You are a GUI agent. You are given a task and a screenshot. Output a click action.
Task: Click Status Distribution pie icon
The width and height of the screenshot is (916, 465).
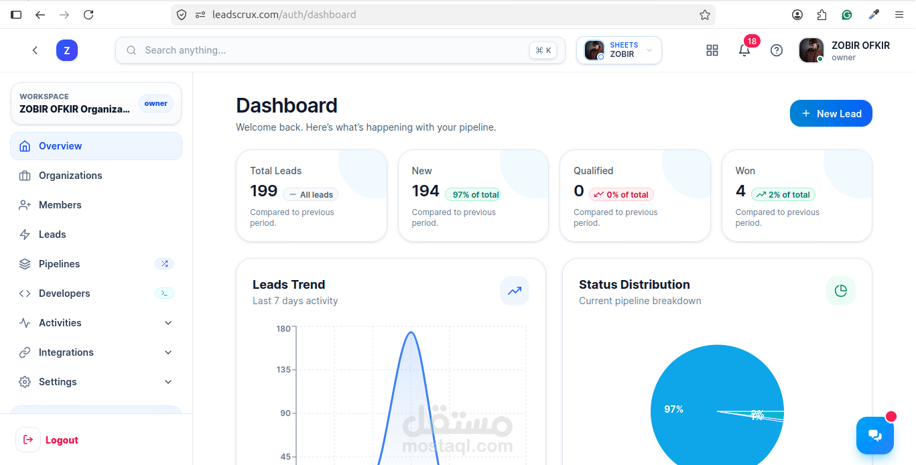(x=841, y=291)
